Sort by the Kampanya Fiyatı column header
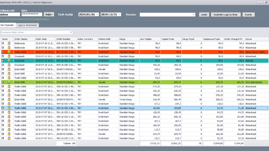 click(213, 39)
